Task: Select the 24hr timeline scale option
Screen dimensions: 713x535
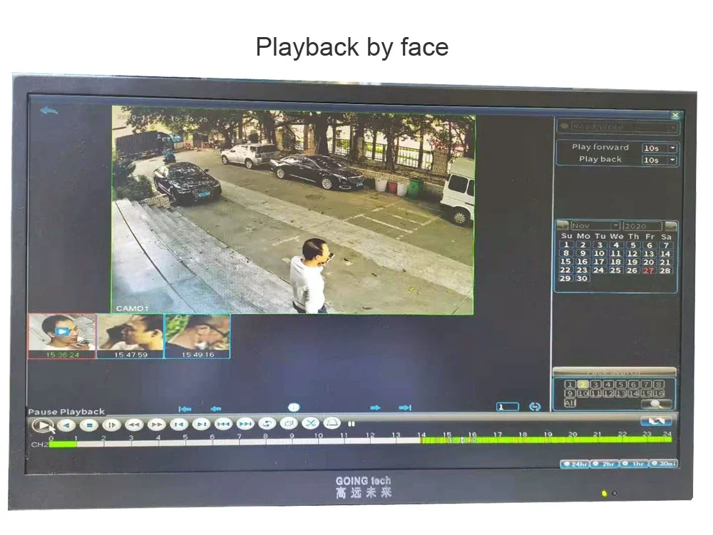Action: [575, 464]
